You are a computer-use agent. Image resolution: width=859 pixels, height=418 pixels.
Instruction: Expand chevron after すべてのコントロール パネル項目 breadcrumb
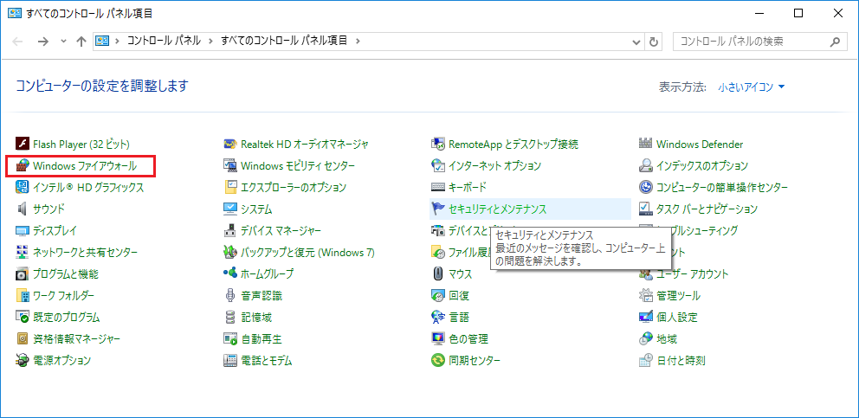[x=358, y=41]
